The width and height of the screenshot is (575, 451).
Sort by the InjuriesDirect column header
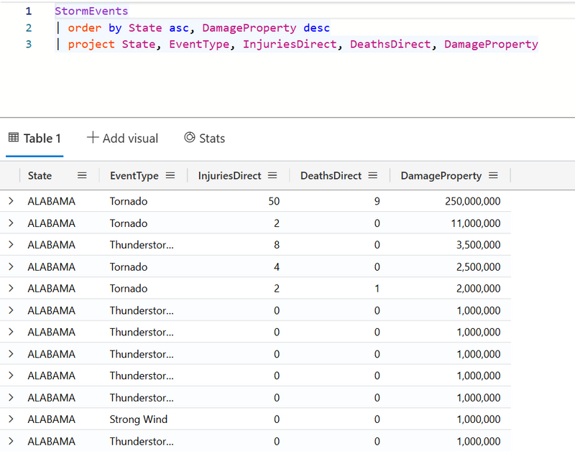click(229, 176)
